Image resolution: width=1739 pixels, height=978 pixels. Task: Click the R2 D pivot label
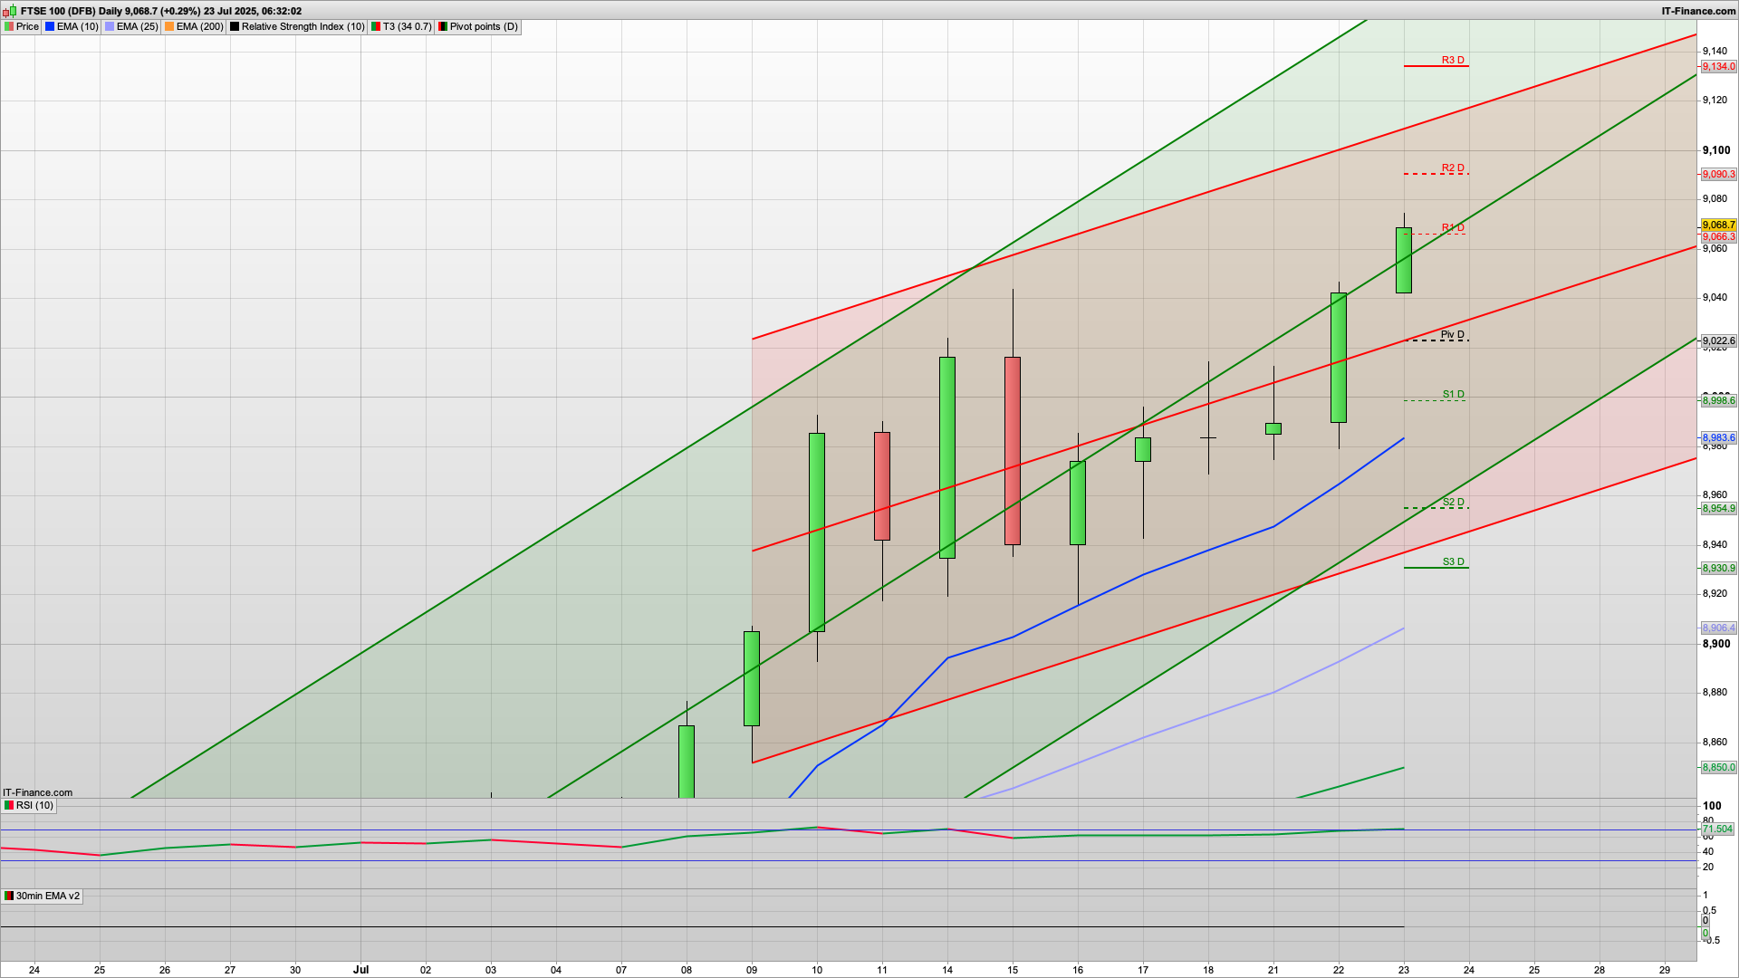[1453, 168]
